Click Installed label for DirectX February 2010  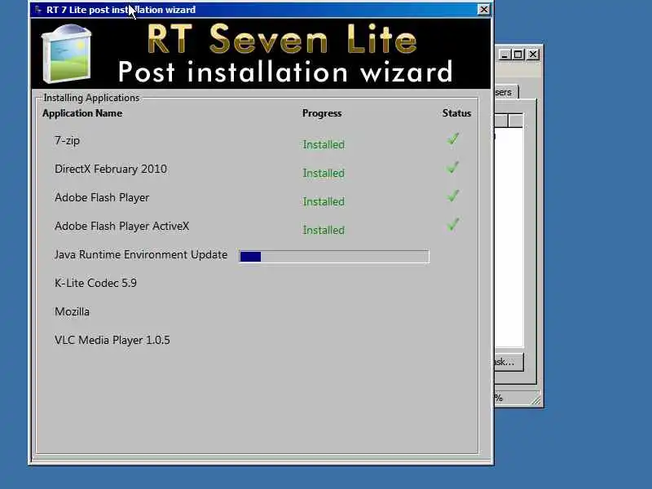click(x=324, y=173)
